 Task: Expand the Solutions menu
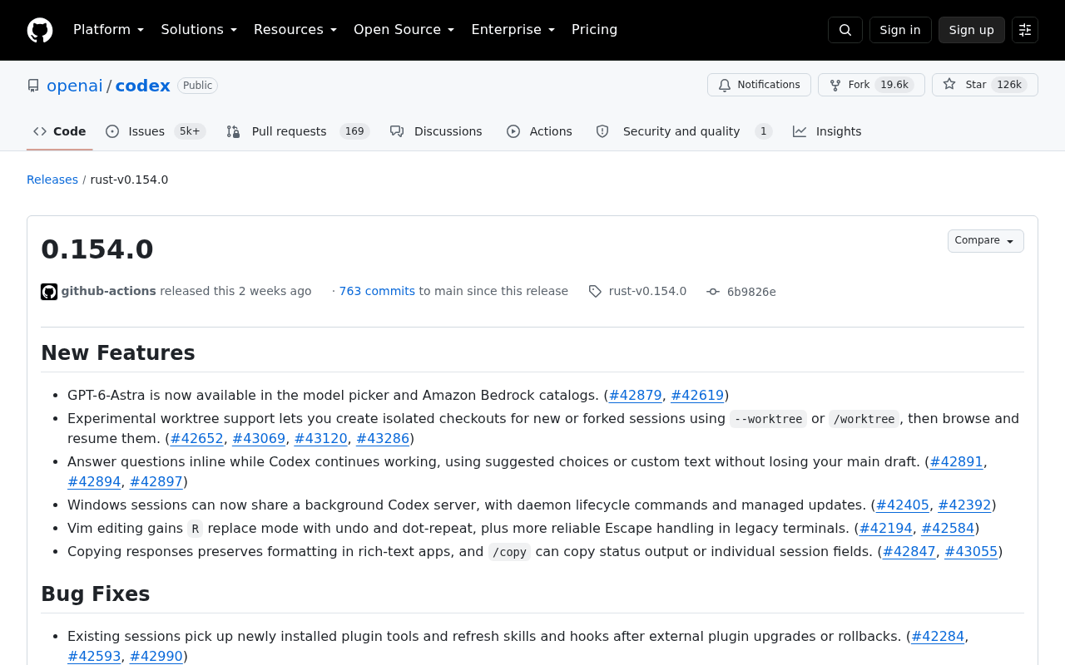(x=199, y=30)
